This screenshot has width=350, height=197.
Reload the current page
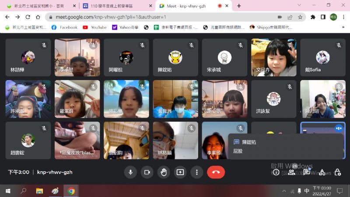click(x=28, y=17)
